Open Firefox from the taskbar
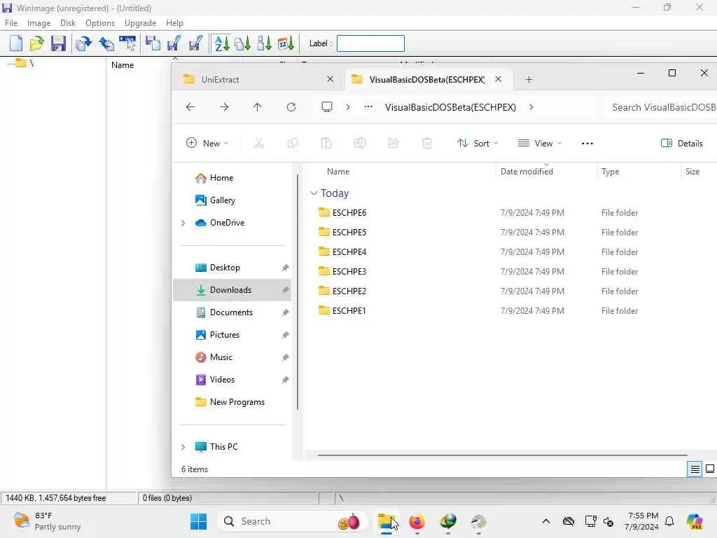This screenshot has width=717, height=538. coord(417,521)
